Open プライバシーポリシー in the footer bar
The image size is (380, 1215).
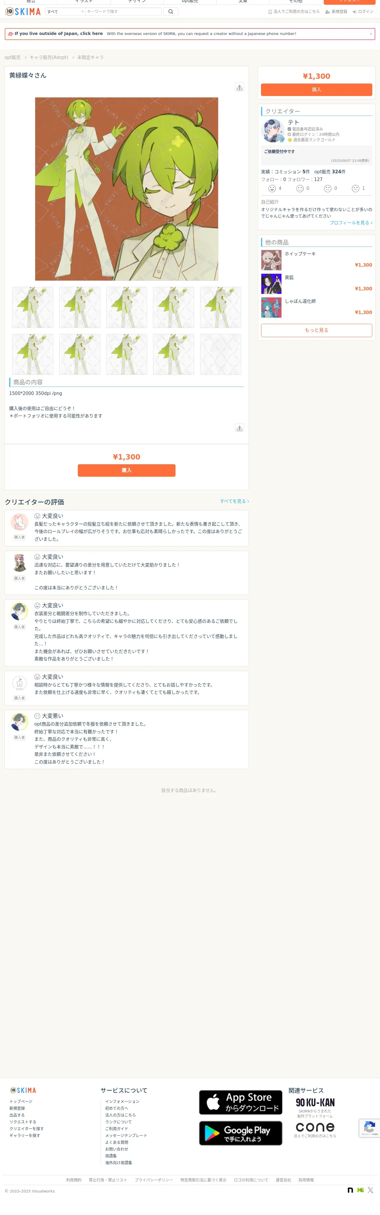(x=154, y=1180)
